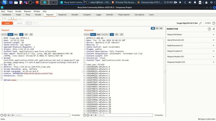Expand the Body Parameters section
This screenshot has width=216, height=121.
pyautogui.click(x=191, y=46)
